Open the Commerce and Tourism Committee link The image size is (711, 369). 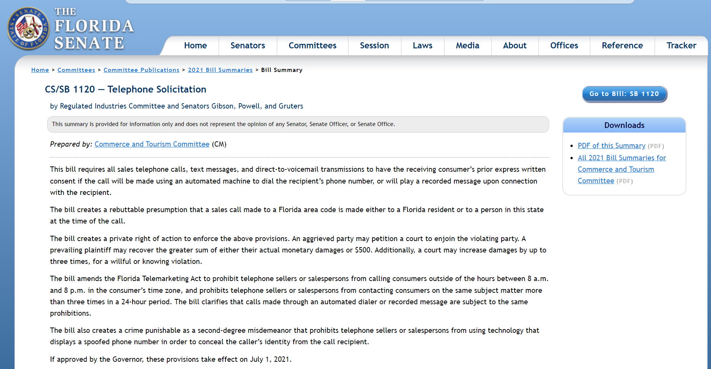[152, 144]
